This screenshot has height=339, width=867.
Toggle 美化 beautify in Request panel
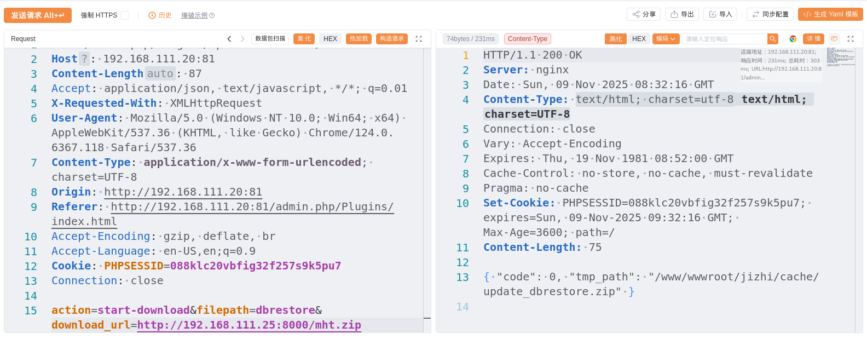304,39
